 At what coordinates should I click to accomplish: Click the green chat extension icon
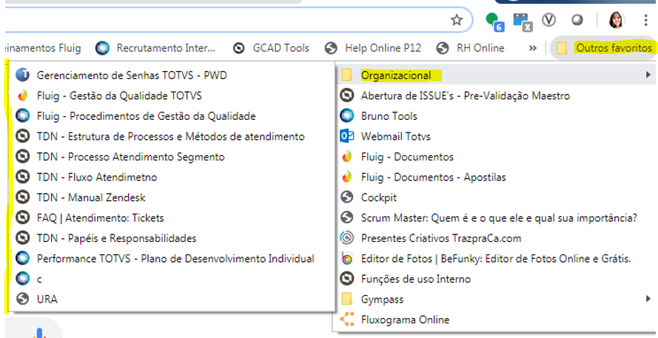tap(493, 20)
